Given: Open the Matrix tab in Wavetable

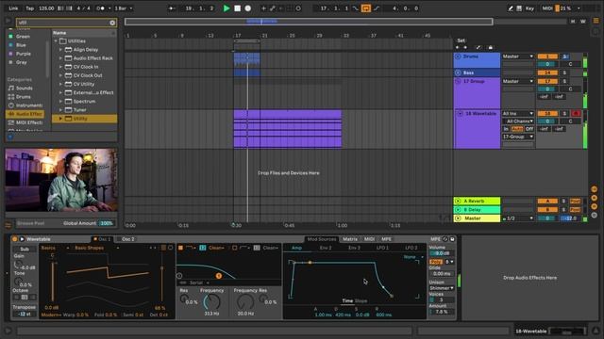Looking at the screenshot, I should point(350,239).
